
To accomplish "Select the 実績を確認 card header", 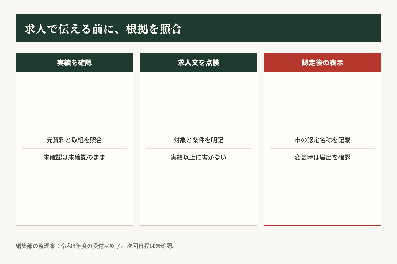I will pyautogui.click(x=74, y=62).
